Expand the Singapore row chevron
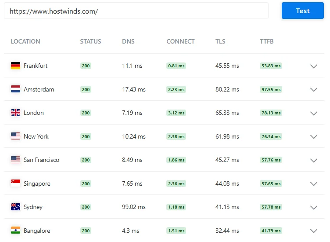The image size is (330, 242). 314,184
